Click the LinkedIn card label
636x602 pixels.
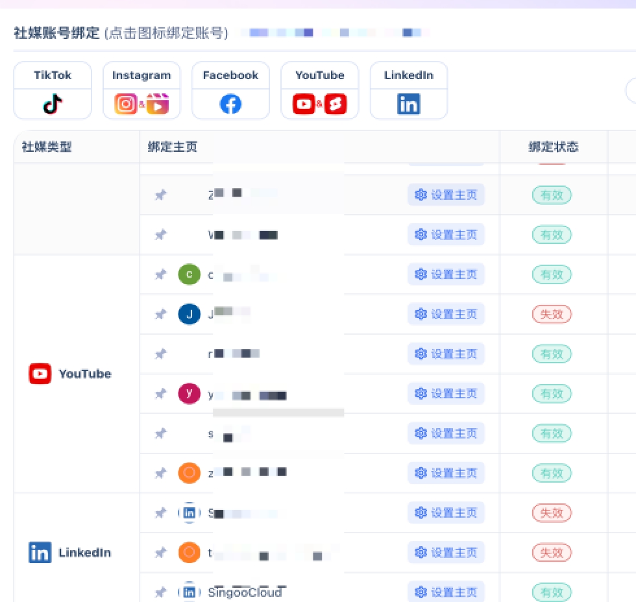pyautogui.click(x=409, y=75)
